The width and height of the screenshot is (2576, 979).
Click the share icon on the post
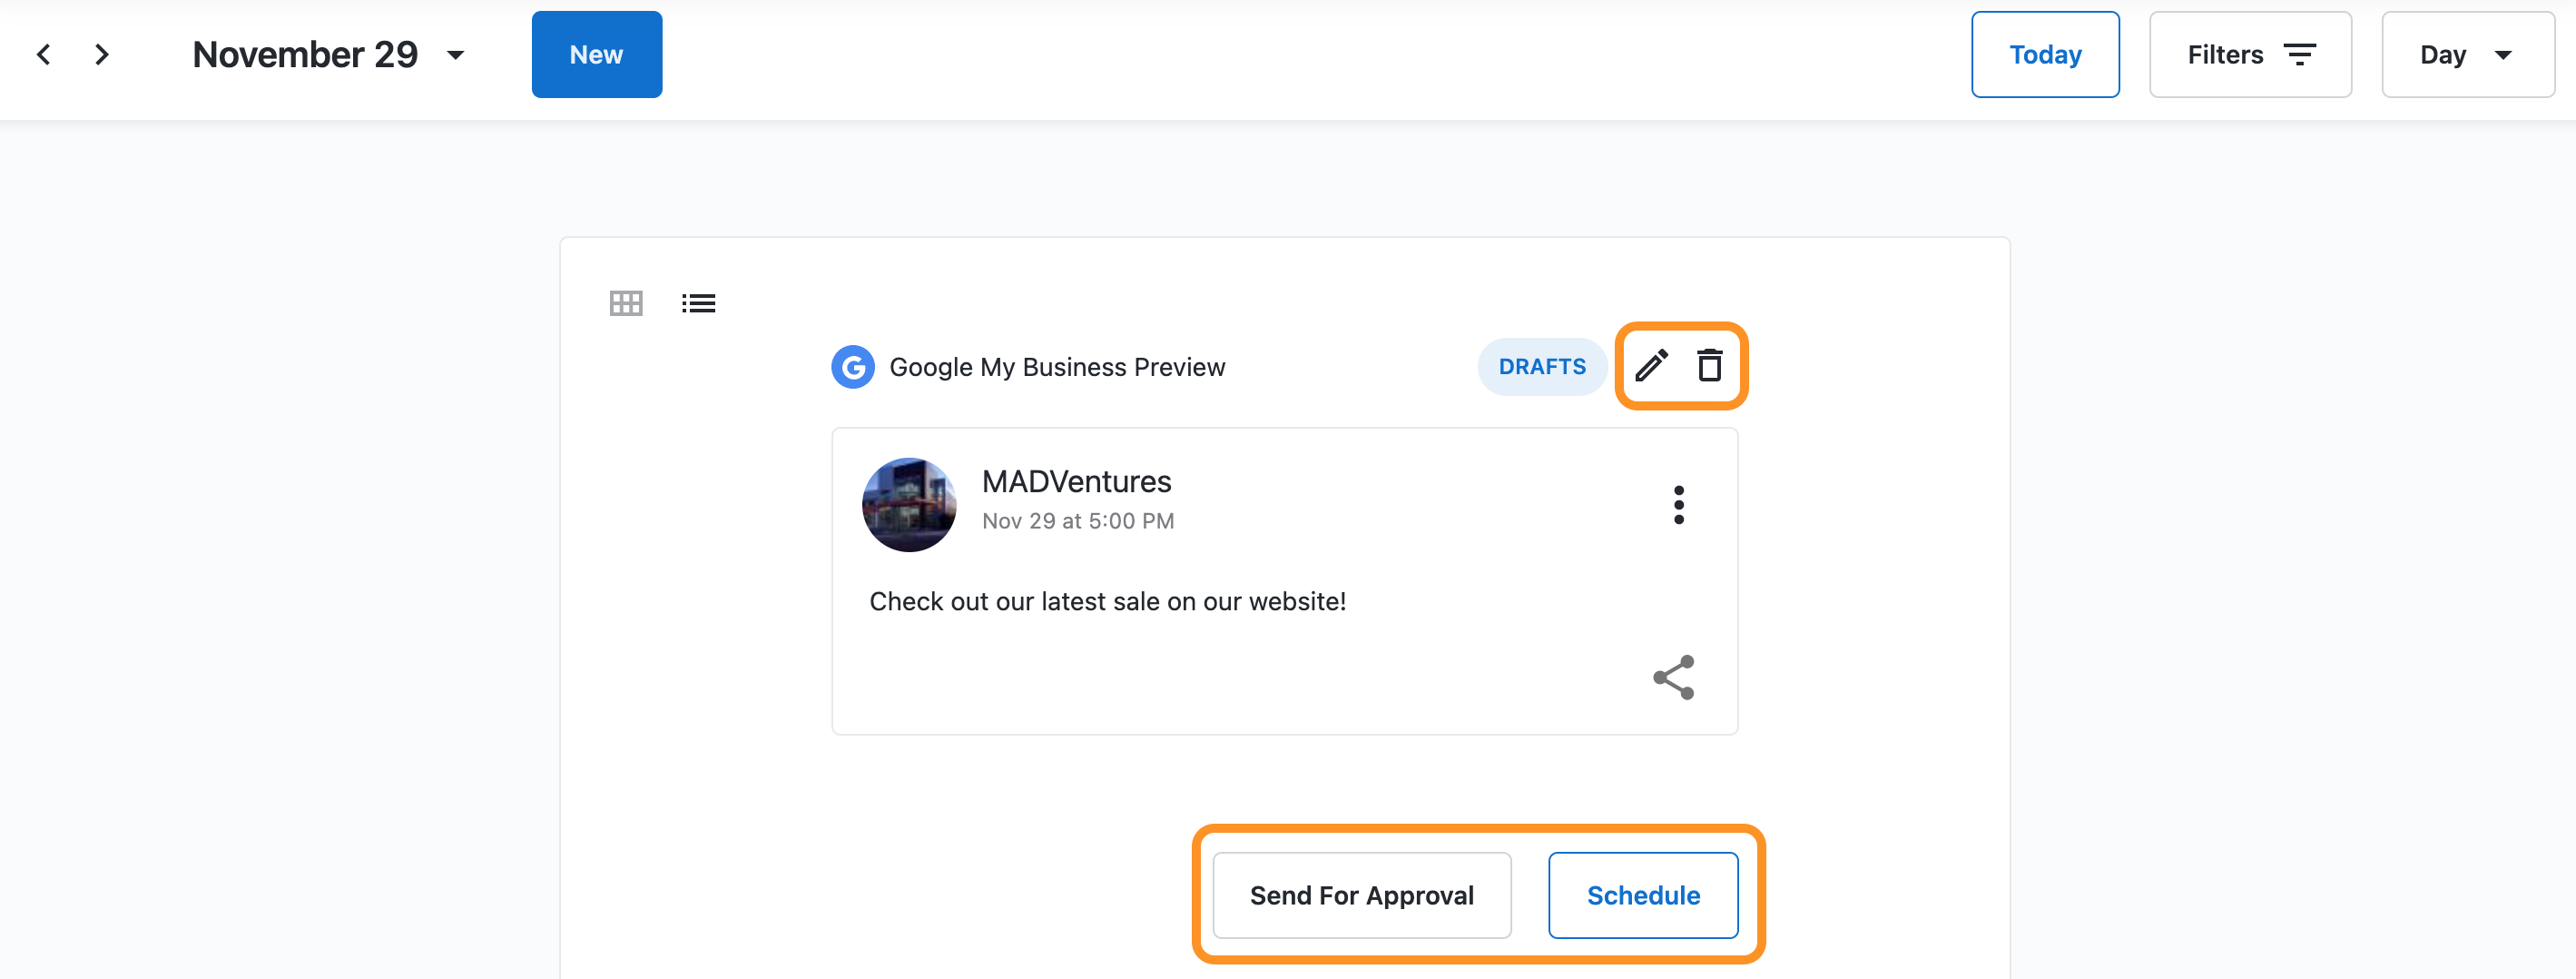pyautogui.click(x=1673, y=677)
